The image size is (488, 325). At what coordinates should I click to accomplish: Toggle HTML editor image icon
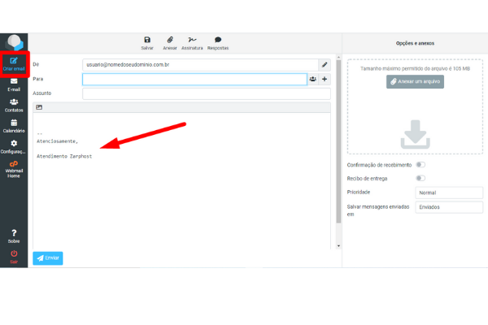coord(39,107)
